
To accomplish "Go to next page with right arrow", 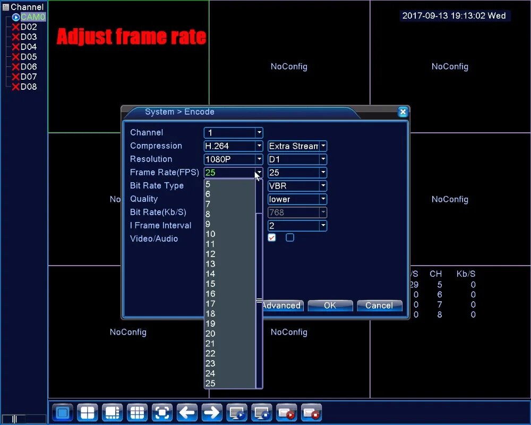I will 212,412.
